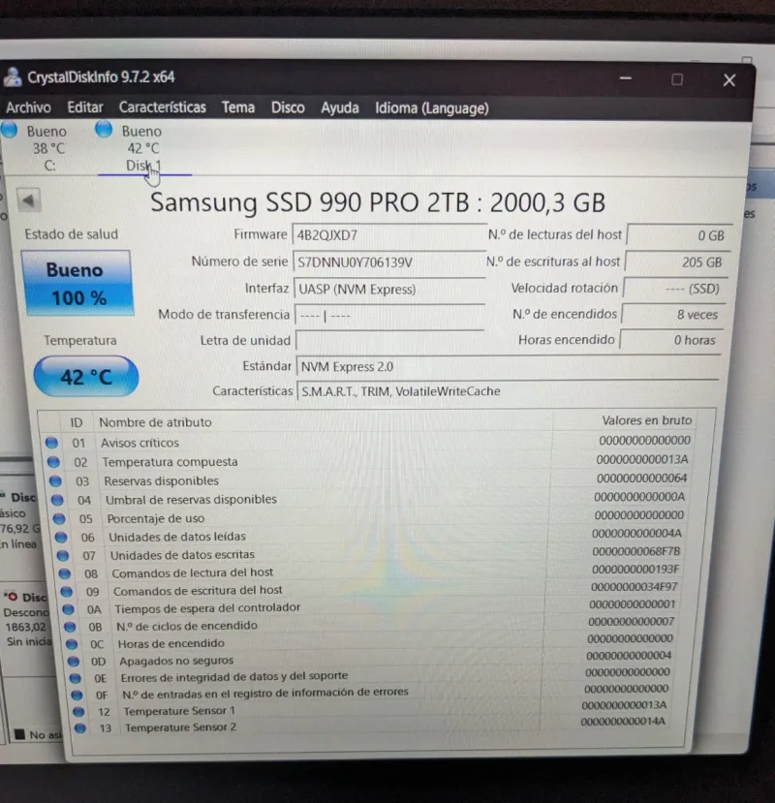Click status dot for Comandos de lectura del host
The height and width of the screenshot is (803, 775).
[65, 573]
